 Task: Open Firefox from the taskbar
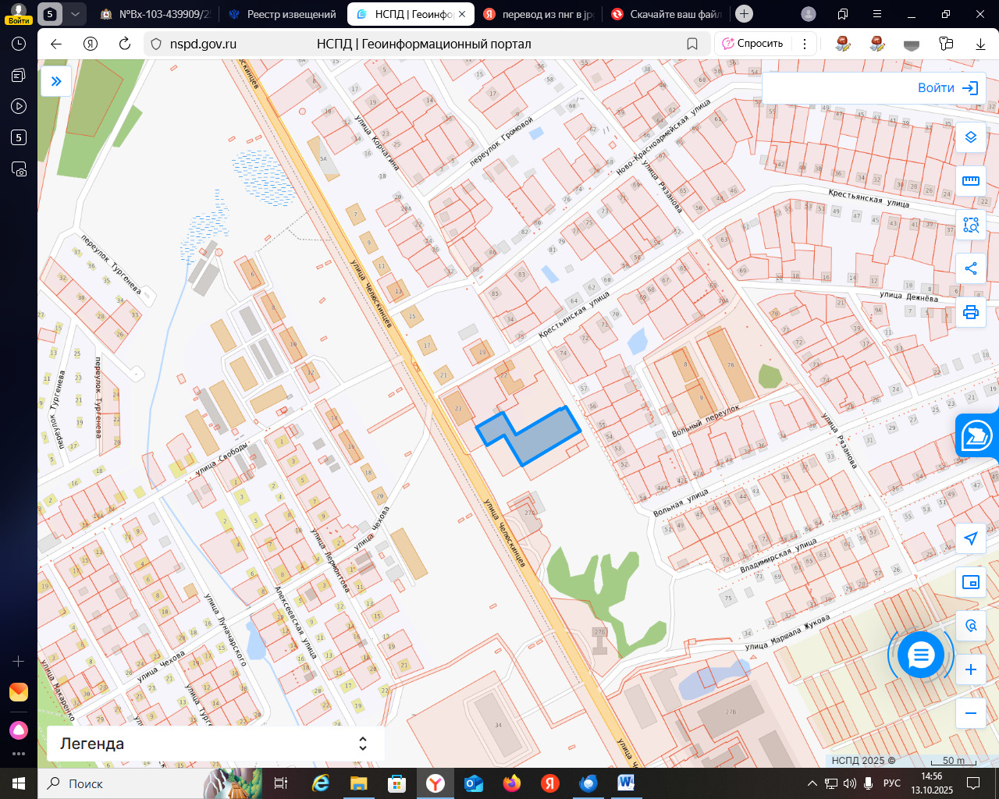point(512,783)
